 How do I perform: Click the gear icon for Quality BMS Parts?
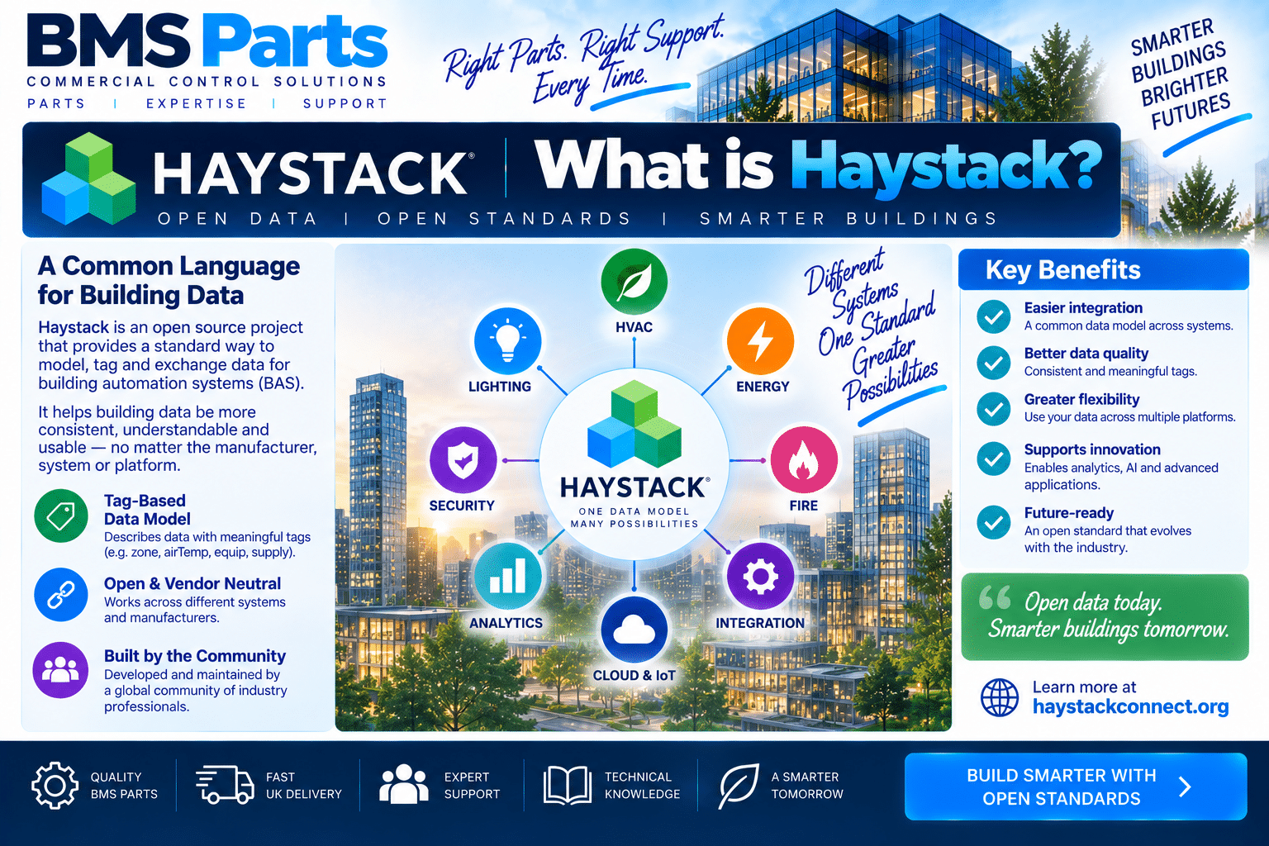[x=55, y=785]
